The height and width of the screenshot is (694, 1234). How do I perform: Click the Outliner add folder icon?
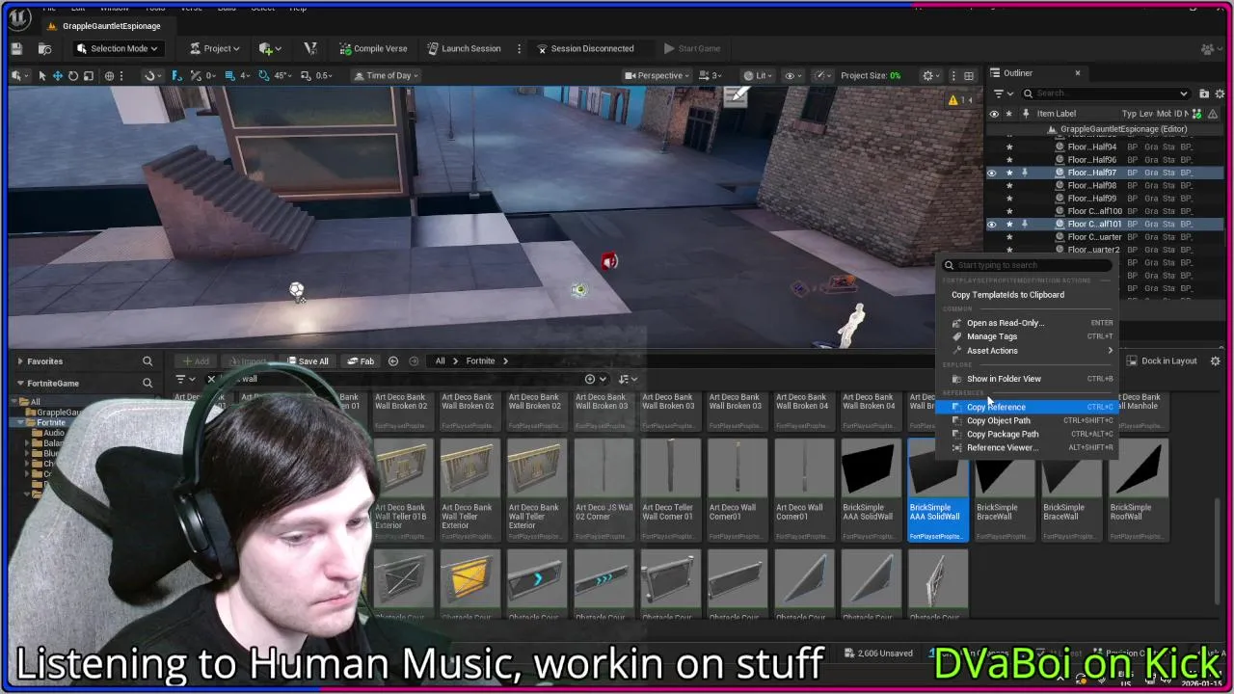1204,93
